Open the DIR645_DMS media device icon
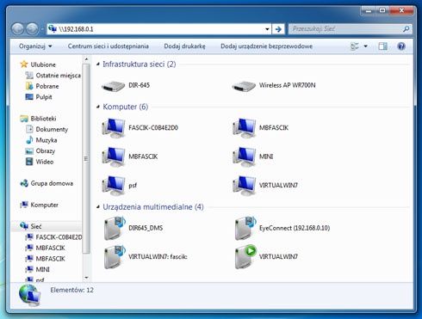This screenshot has height=319, width=422. pyautogui.click(x=115, y=228)
